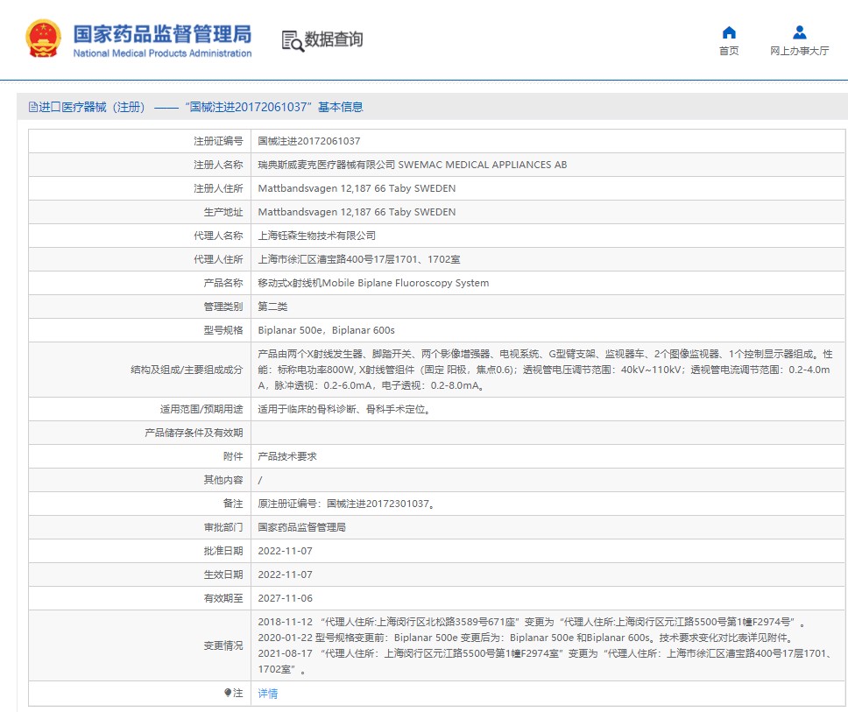The height and width of the screenshot is (712, 848).
Task: Click the empty 产品储存条件及有效期 value cell
Action: (x=548, y=433)
